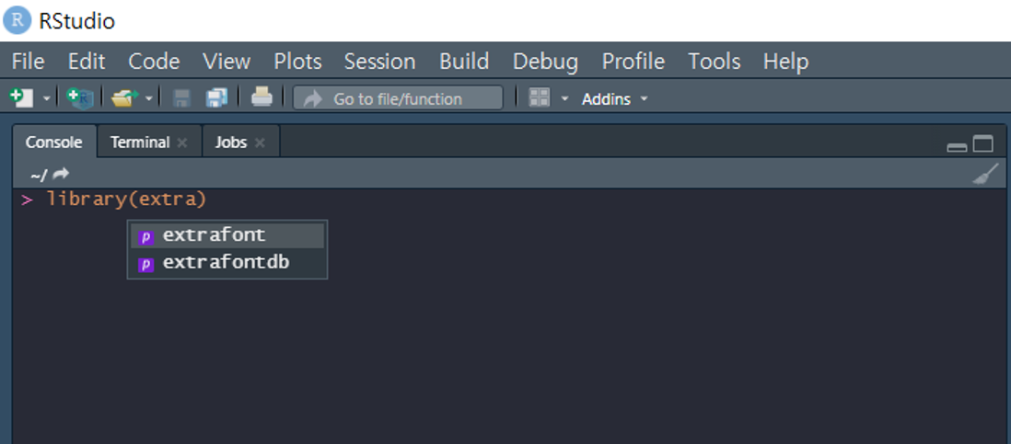Create a new R project
The width and height of the screenshot is (1011, 444).
click(x=81, y=97)
